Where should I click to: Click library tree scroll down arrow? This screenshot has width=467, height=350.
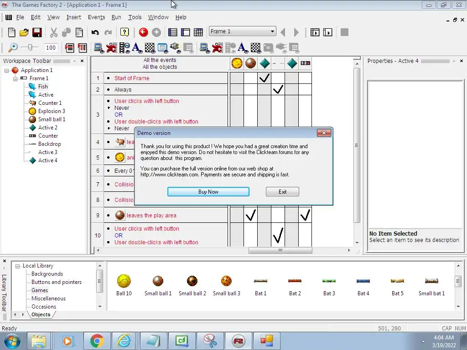100,307
